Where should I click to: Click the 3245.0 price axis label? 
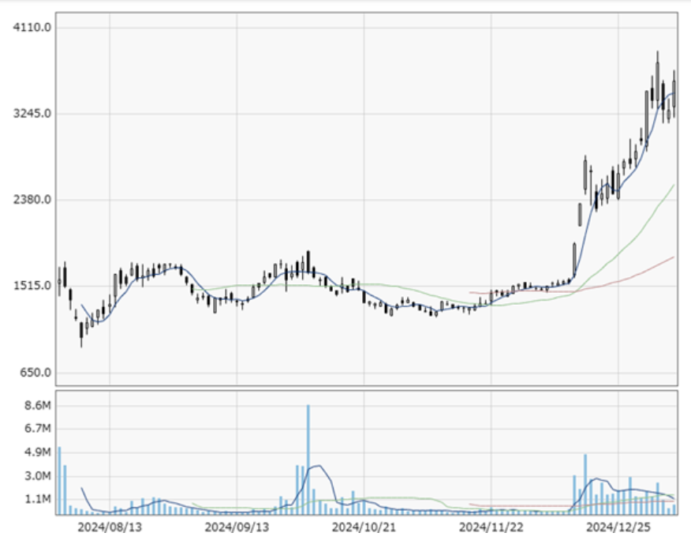[x=32, y=114]
